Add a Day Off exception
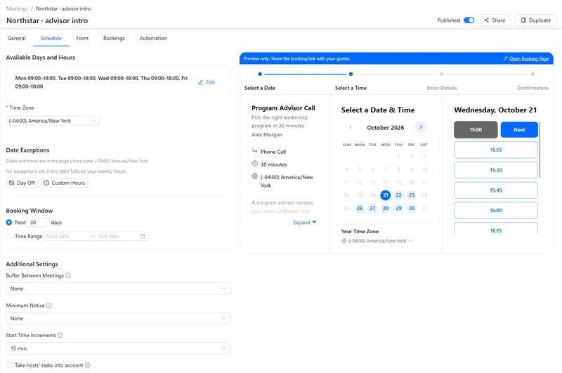The width and height of the screenshot is (562, 373). [22, 183]
